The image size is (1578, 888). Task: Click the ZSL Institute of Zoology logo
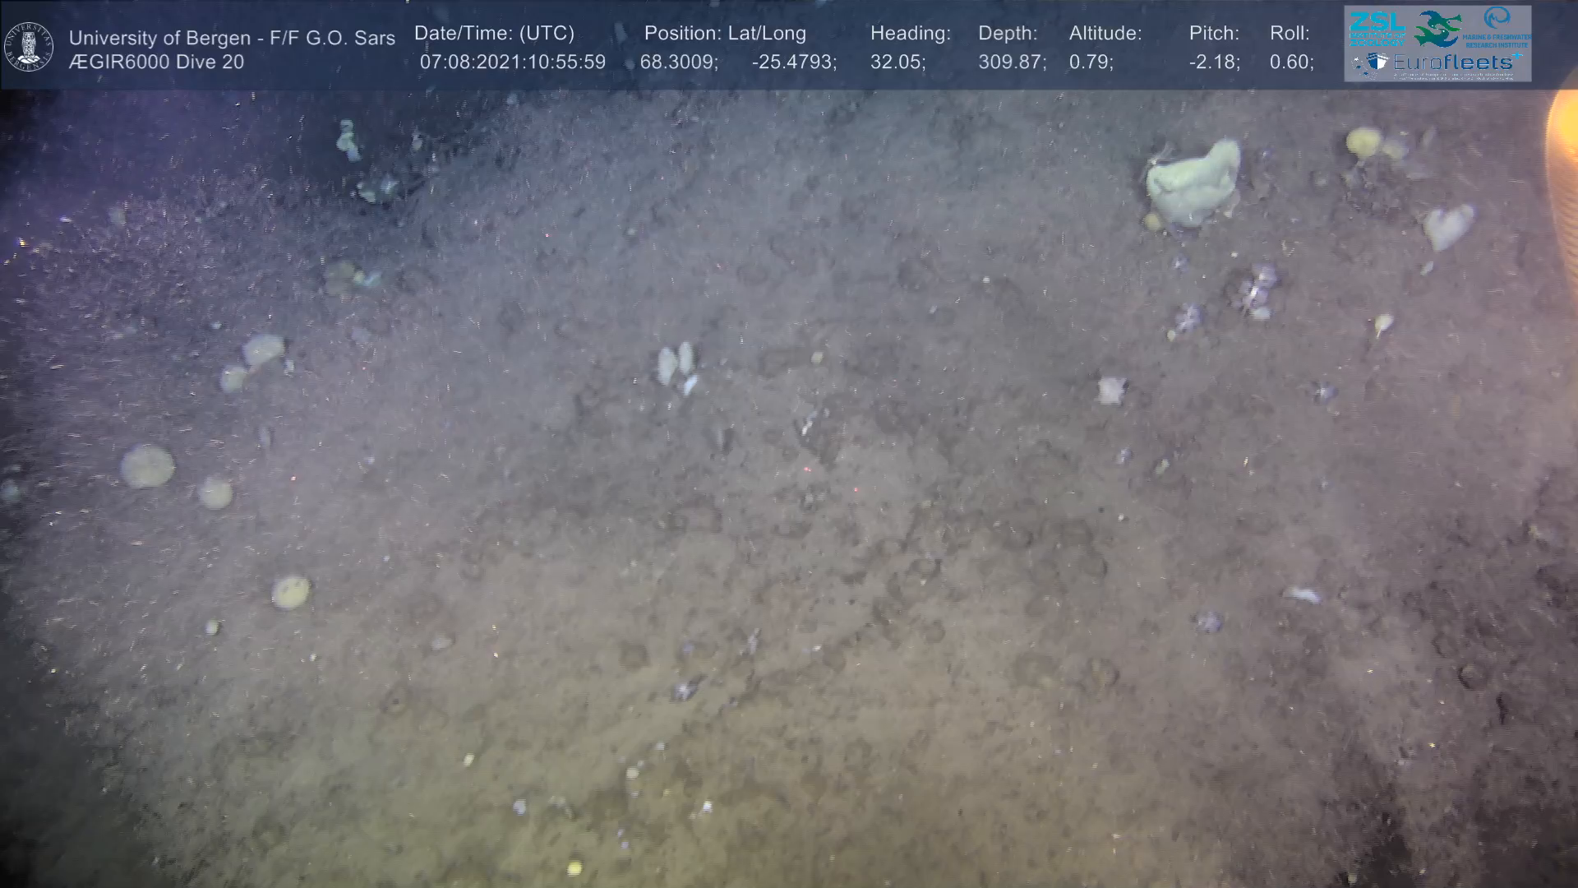click(x=1377, y=27)
